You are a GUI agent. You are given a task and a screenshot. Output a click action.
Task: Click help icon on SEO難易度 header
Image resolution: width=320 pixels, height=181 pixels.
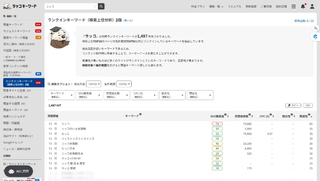[x=225, y=115]
